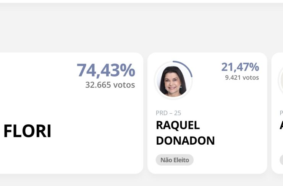Open the FLORI candidate name
Image resolution: width=283 pixels, height=186 pixels.
pos(27,132)
